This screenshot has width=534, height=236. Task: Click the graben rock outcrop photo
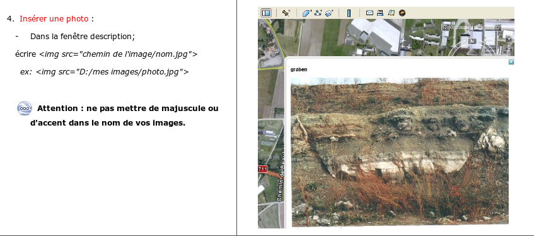(400, 152)
